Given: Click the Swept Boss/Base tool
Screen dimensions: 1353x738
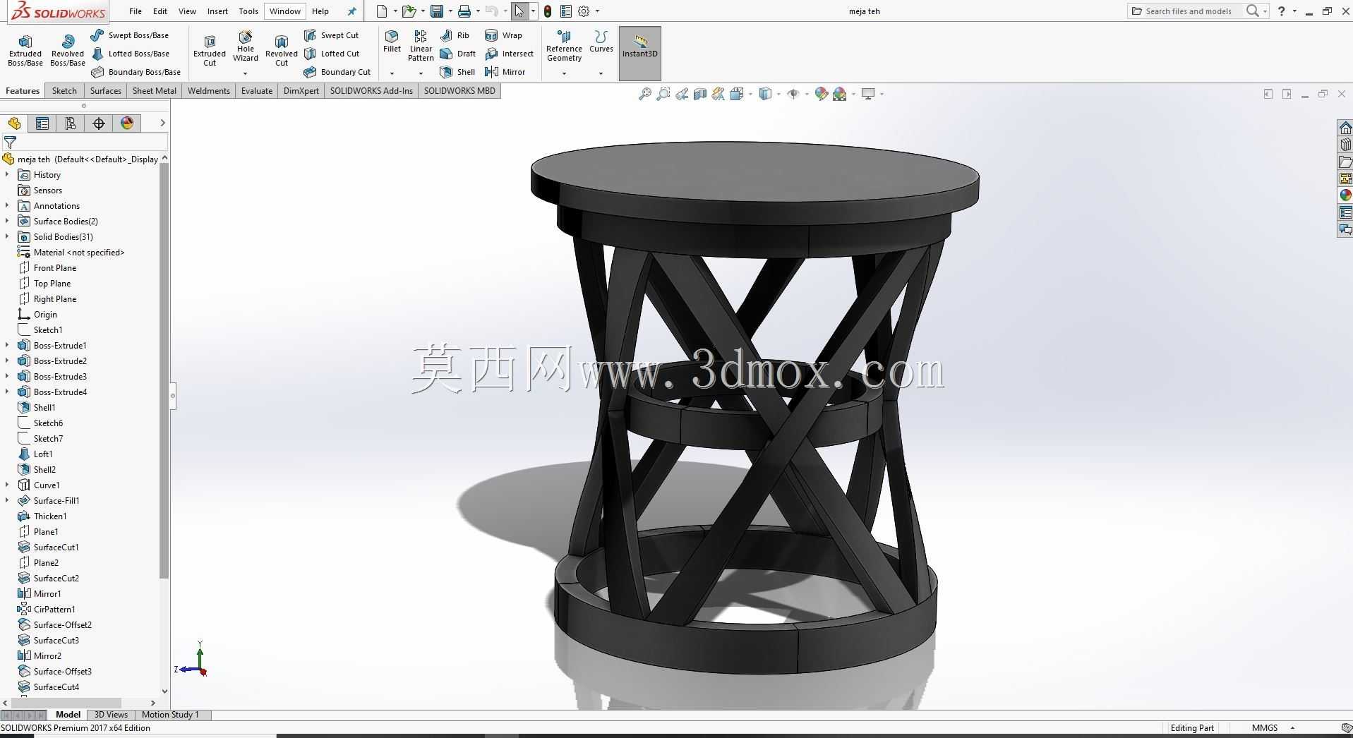Looking at the screenshot, I should coord(130,35).
